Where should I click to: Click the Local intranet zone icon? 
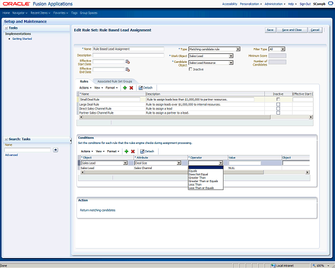273,266
